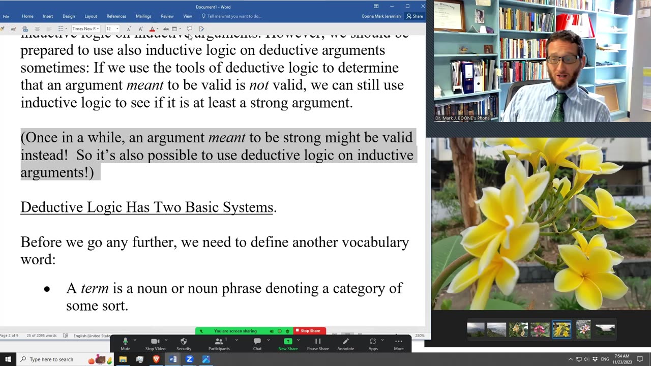Click the English (United States) language indicator

point(93,335)
